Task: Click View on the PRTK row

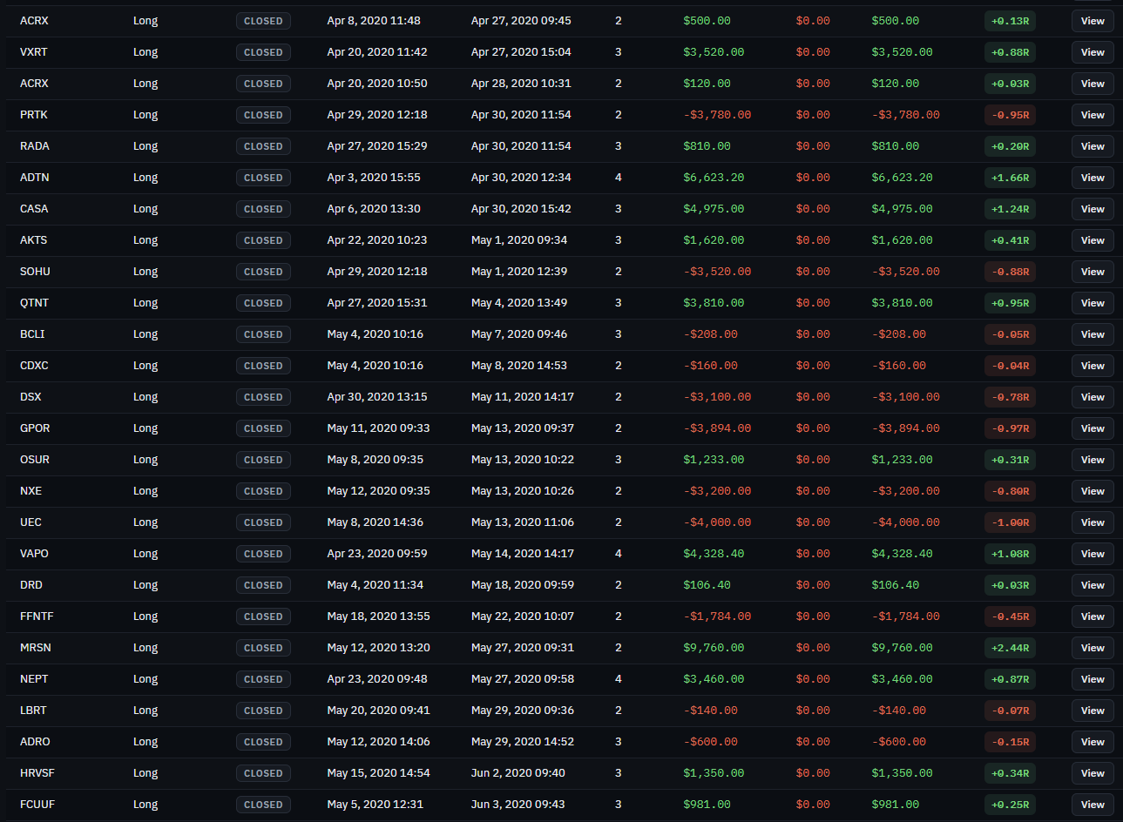Action: pyautogui.click(x=1093, y=115)
